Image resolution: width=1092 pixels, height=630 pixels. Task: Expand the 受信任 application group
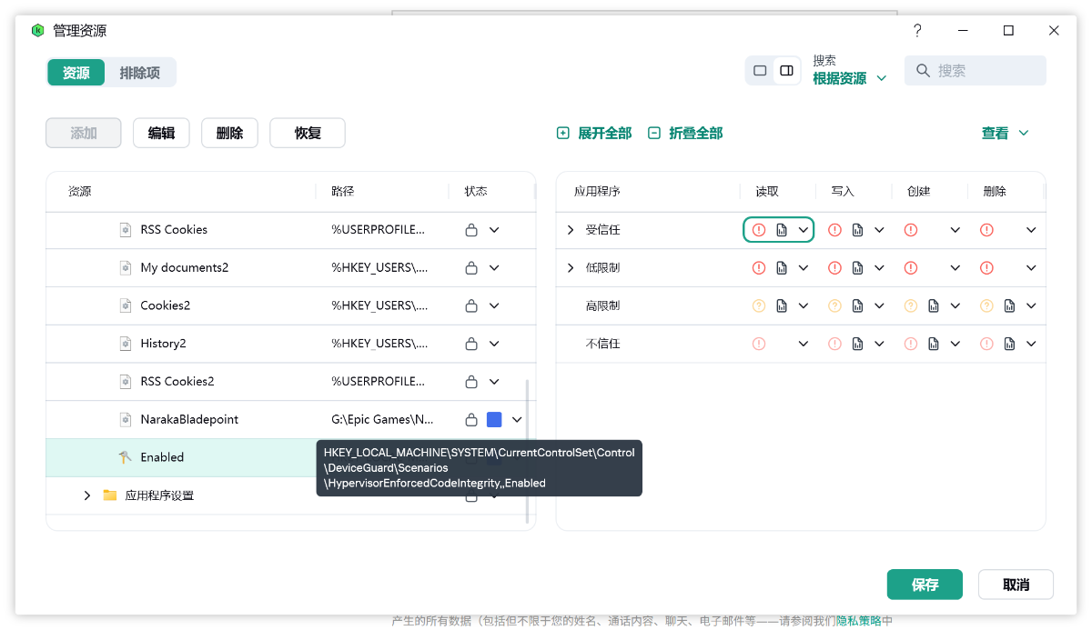pyautogui.click(x=571, y=230)
